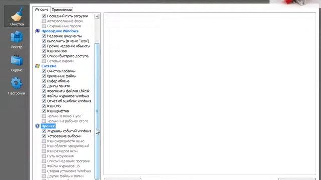Enable Кэш размеров окон checkbox
The height and width of the screenshot is (180, 321).
(44, 151)
